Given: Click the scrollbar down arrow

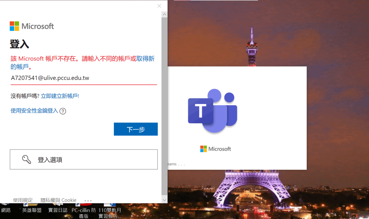Looking at the screenshot, I should point(164,200).
